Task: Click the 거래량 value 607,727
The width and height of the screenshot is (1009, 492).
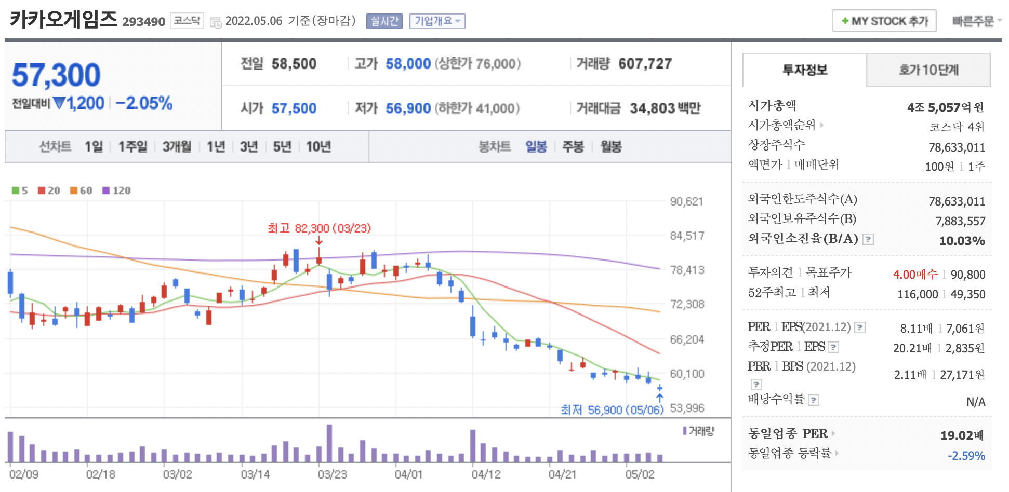Action: coord(645,64)
